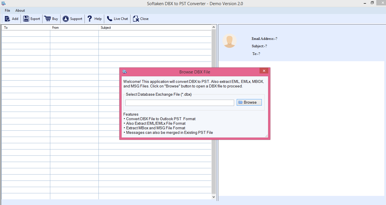The image size is (386, 205).
Task: Click the email list scroll down arrow
Action: (x=214, y=197)
